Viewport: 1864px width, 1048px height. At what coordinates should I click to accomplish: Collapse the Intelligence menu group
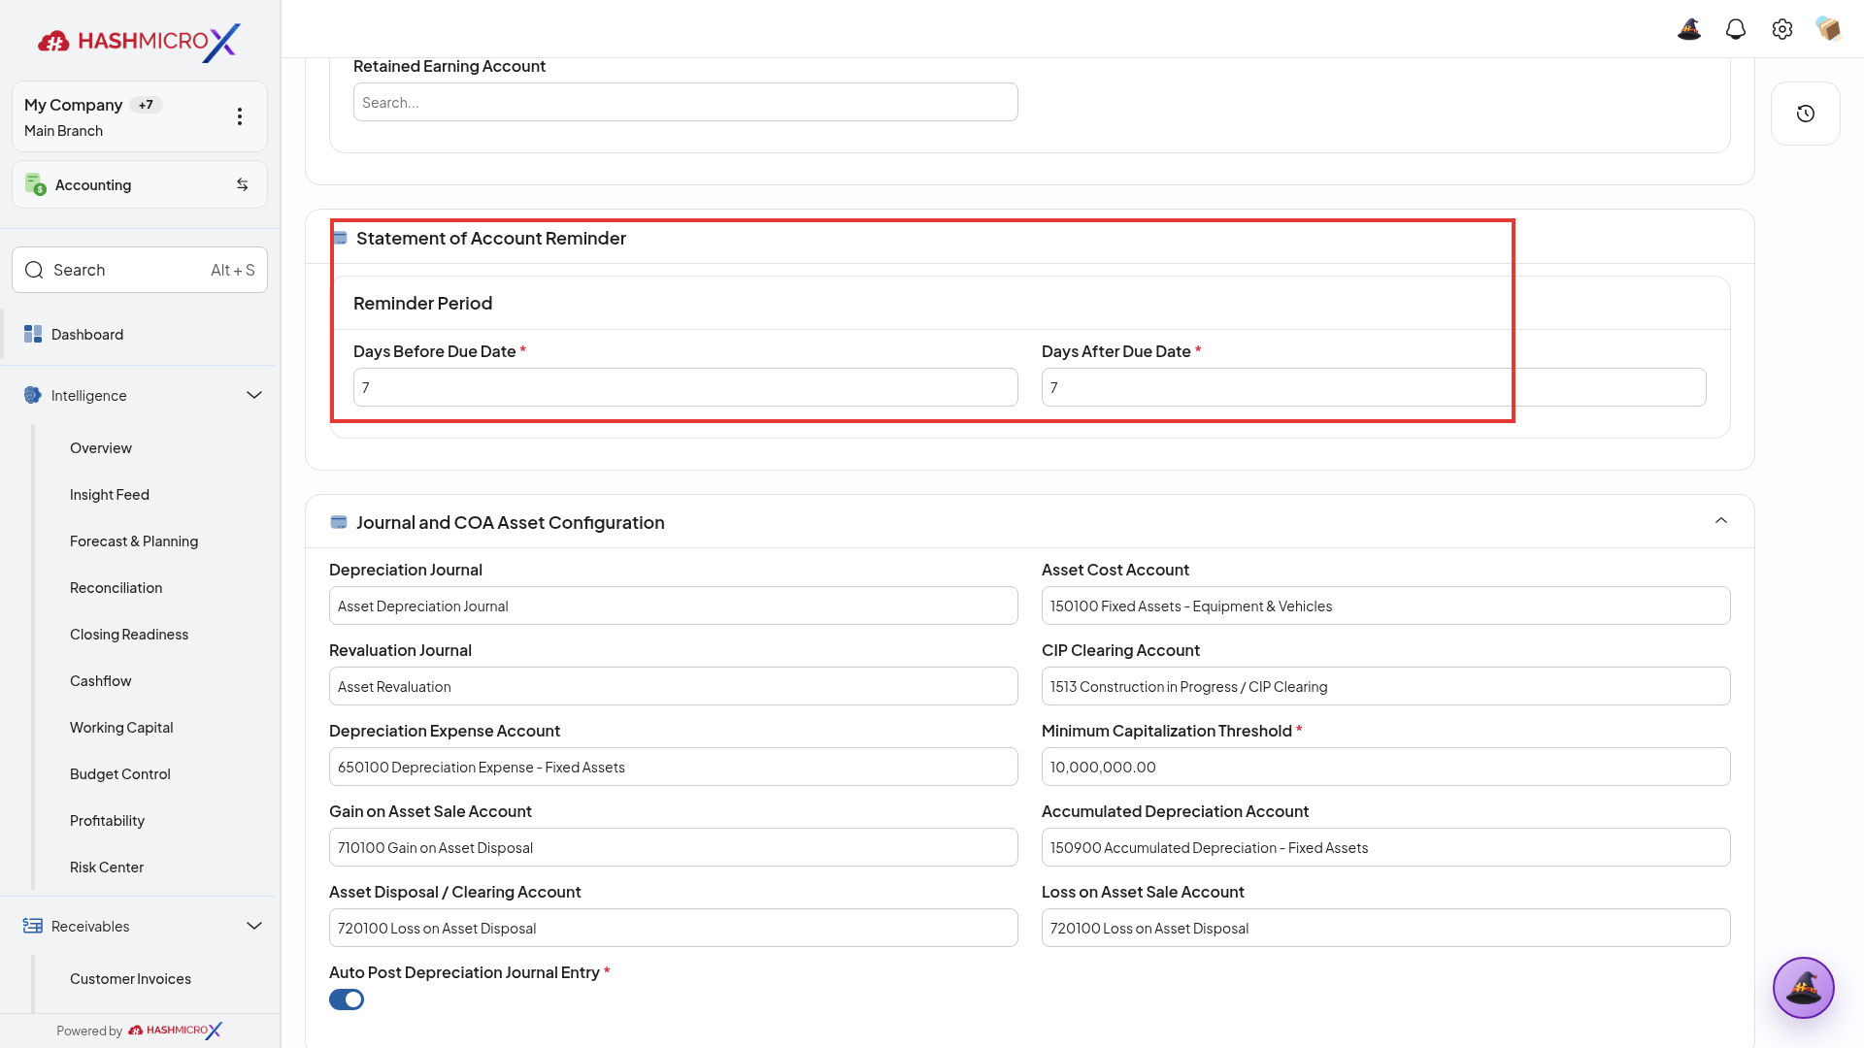pyautogui.click(x=254, y=395)
